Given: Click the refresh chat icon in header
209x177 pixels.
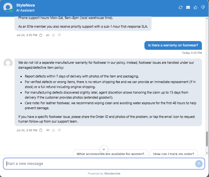Looking at the screenshot, I should [180, 7].
